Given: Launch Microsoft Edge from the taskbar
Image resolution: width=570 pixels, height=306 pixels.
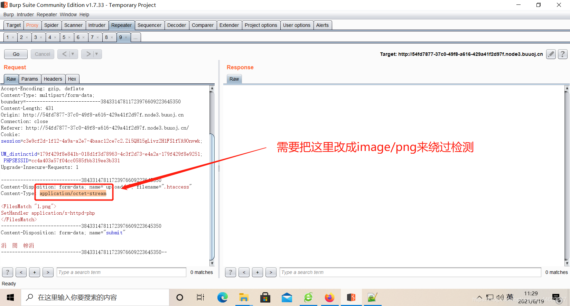Looking at the screenshot, I should pos(222,297).
